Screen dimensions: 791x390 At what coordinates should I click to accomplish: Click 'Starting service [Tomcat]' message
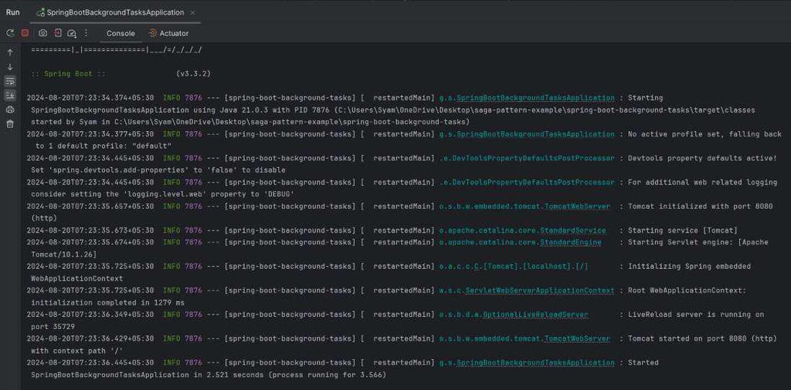(x=683, y=230)
